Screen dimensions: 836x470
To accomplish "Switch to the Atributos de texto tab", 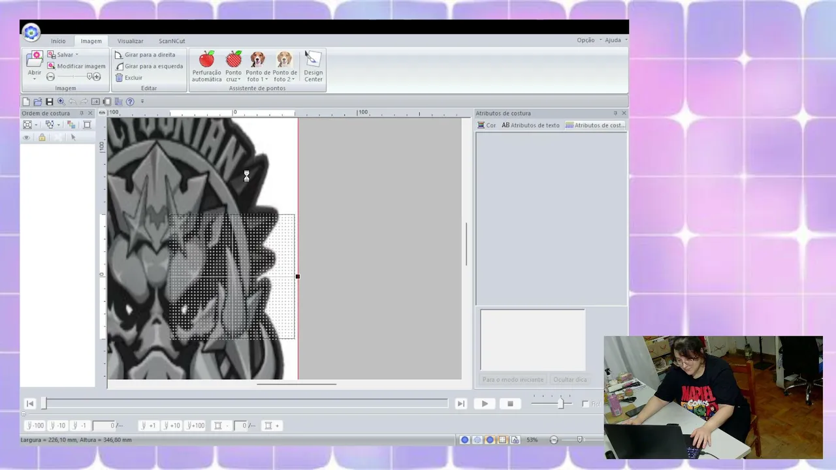I will pos(530,125).
